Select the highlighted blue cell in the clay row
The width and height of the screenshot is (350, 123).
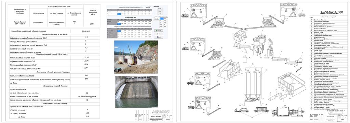(x=119, y=14)
